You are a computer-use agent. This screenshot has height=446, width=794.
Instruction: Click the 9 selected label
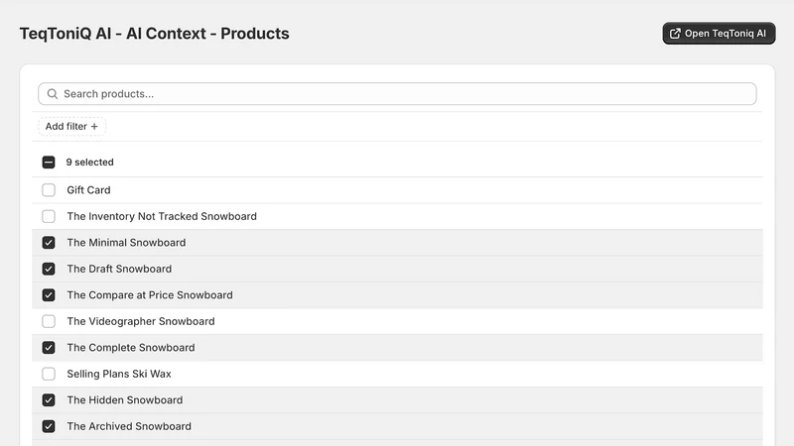89,163
